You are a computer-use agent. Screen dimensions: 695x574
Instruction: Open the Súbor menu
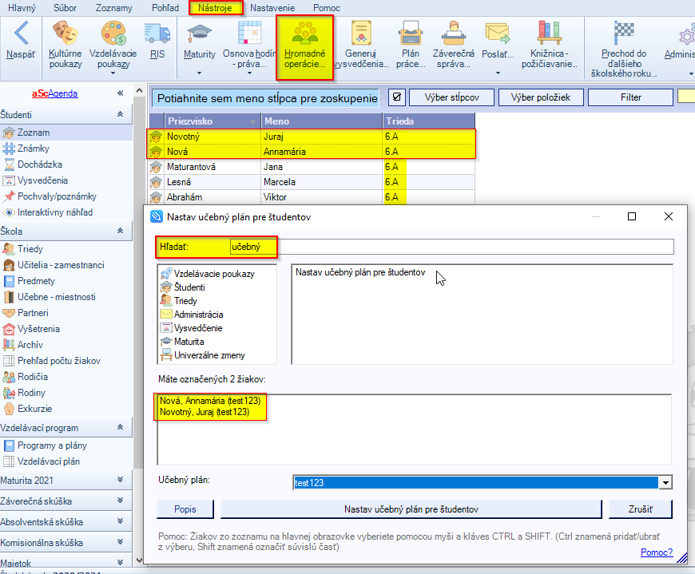(x=65, y=7)
